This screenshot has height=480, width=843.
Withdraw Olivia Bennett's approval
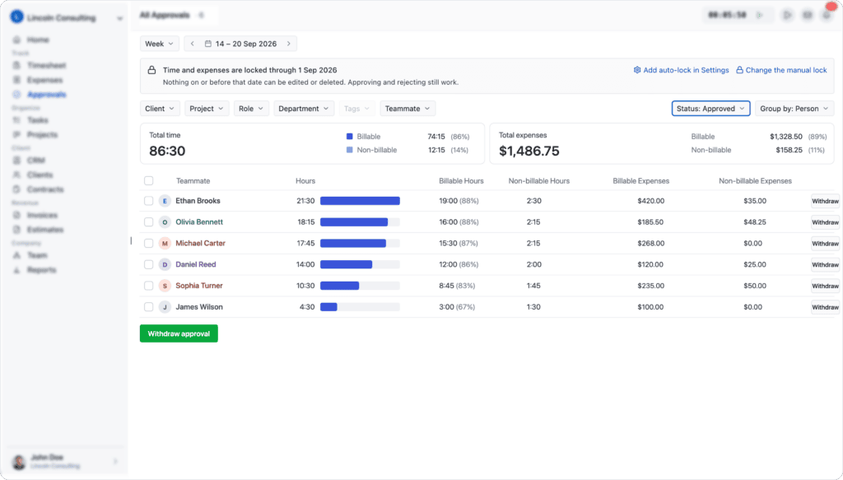[x=825, y=222]
